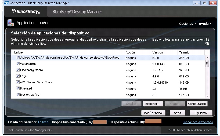Go to Menú principal
Viewport: 220px width, 136px height.
153,113
